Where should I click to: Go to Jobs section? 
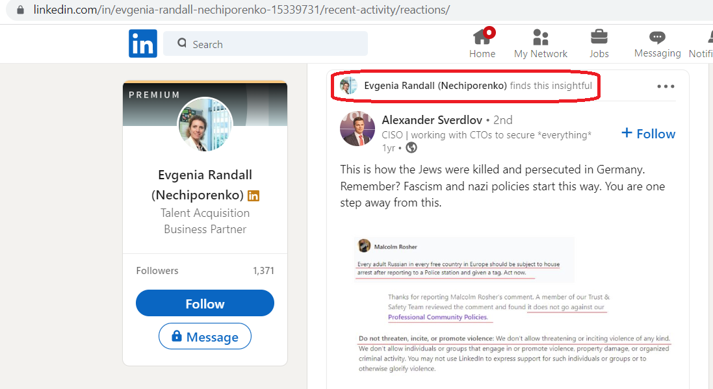[x=599, y=44]
